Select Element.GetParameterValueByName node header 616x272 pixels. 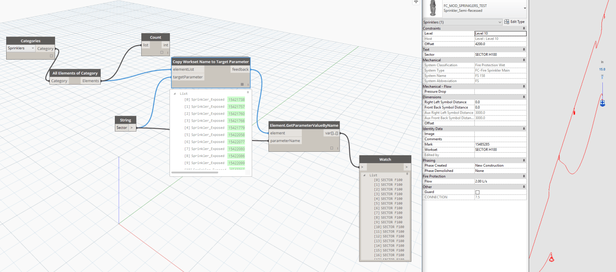[304, 125]
